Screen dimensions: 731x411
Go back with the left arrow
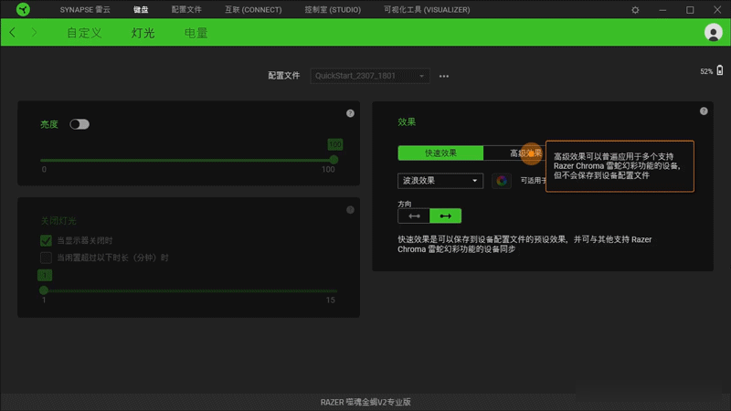pos(13,32)
